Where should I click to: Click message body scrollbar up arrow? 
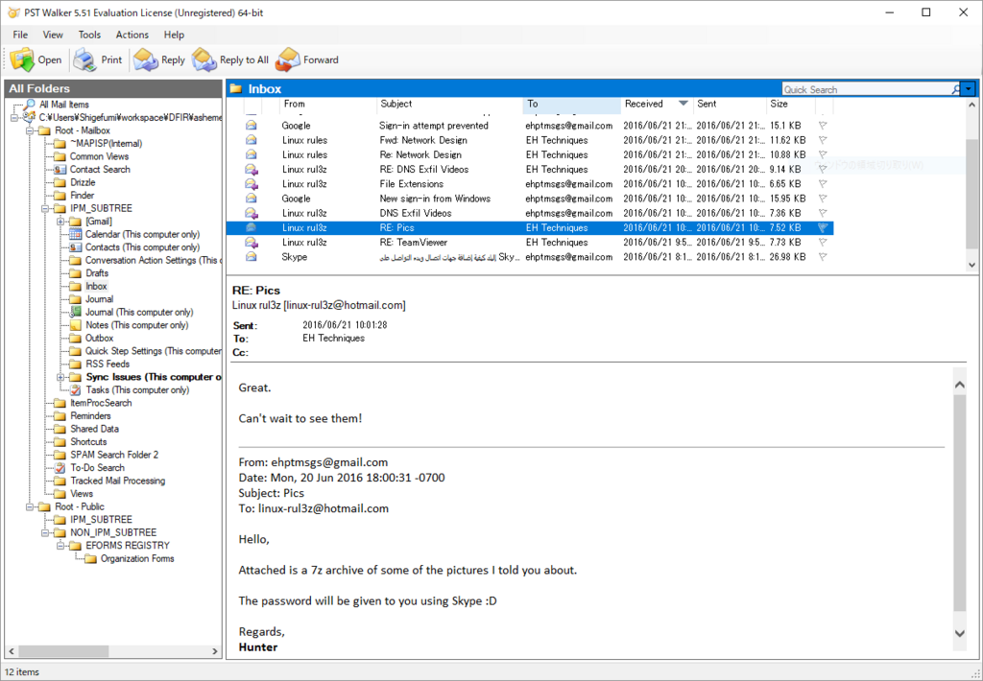click(x=960, y=385)
